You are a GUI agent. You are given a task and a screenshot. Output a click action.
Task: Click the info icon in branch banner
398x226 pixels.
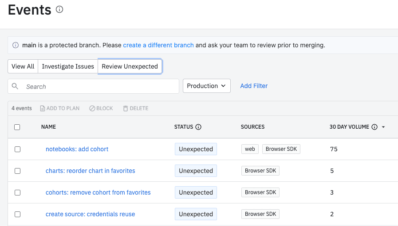16,45
